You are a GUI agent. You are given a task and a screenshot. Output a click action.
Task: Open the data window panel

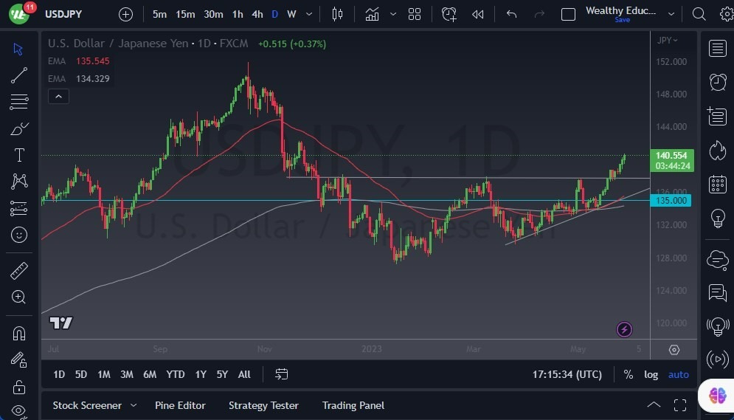(x=717, y=116)
